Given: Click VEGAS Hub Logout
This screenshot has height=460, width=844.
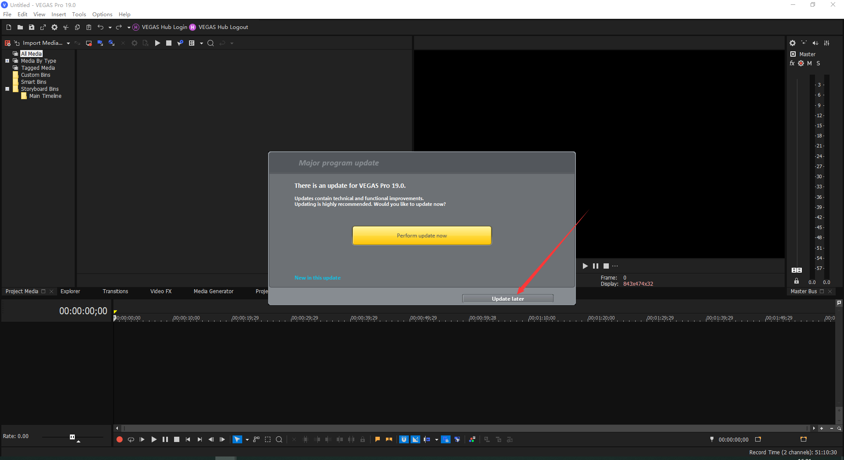Looking at the screenshot, I should coord(219,27).
